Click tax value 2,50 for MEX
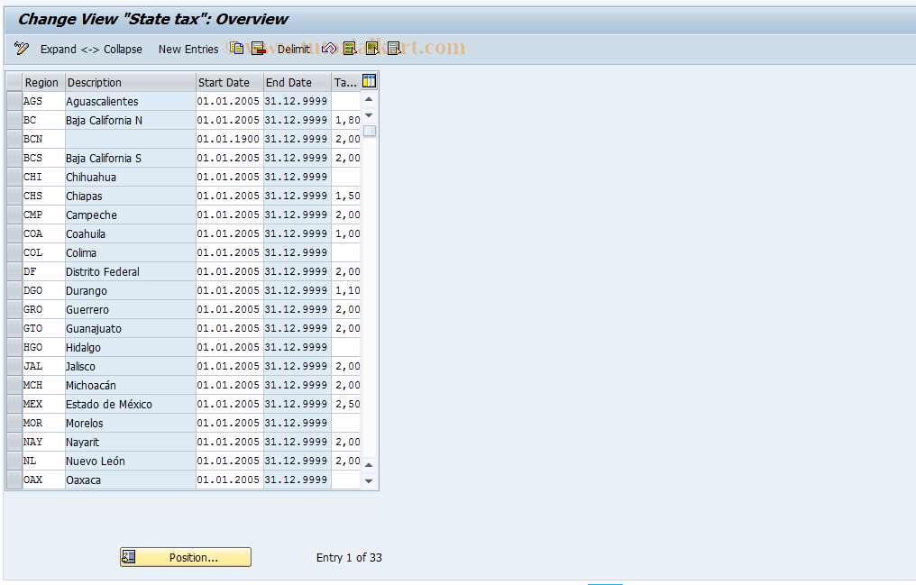916x585 pixels. (346, 404)
